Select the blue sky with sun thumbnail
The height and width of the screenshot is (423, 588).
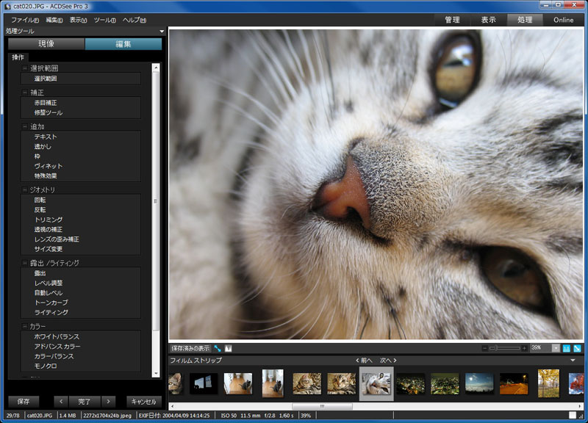(x=479, y=383)
